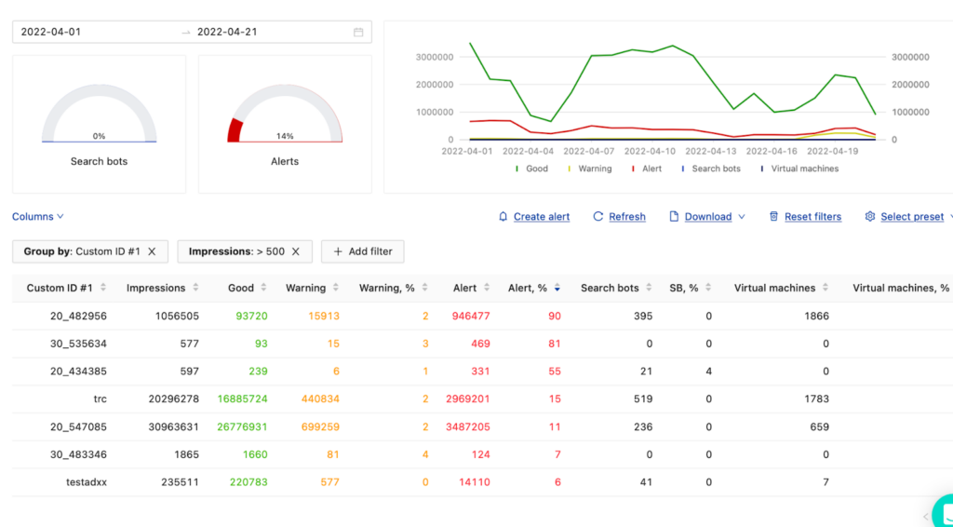Remove the Group by Custom ID filter
Image resolution: width=953 pixels, height=527 pixels.
(152, 251)
